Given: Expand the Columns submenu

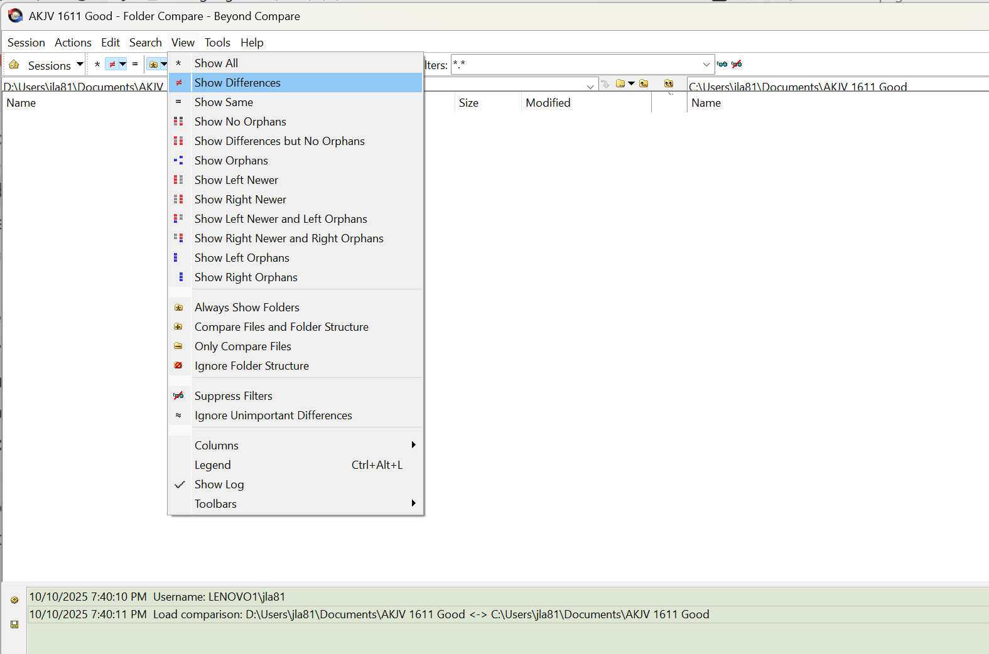Looking at the screenshot, I should 295,446.
